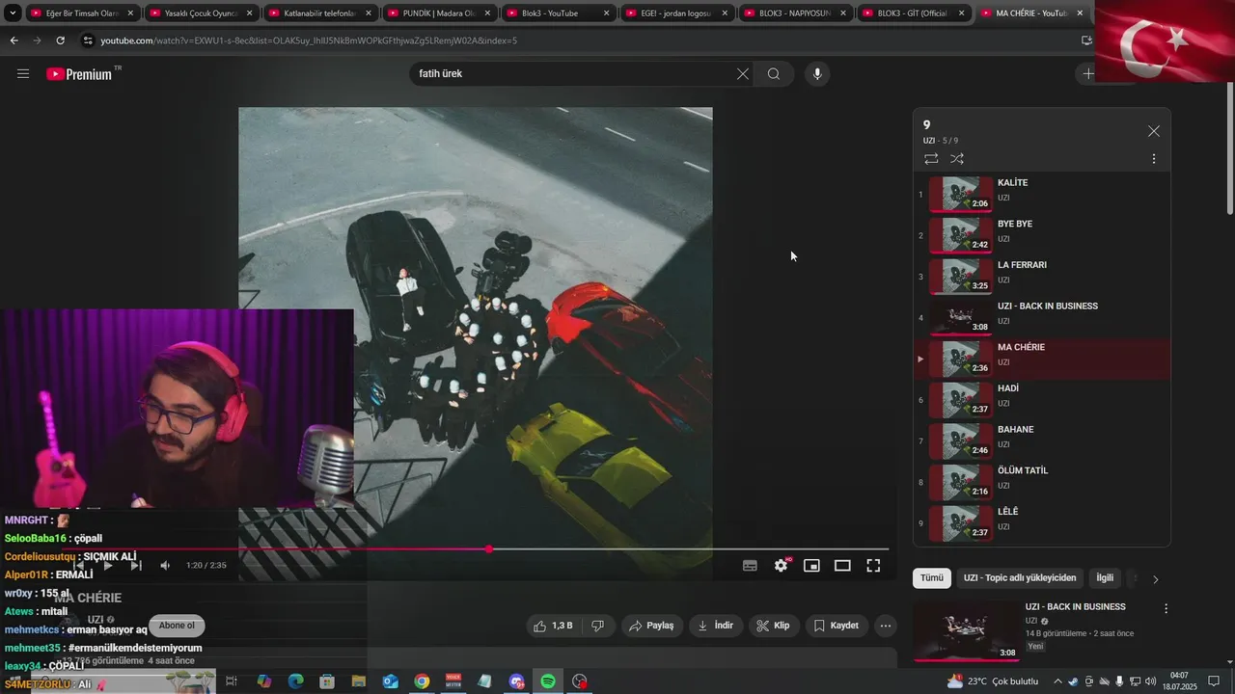Open Microsoft Edge from the taskbar
This screenshot has height=694, width=1235.
click(x=295, y=681)
